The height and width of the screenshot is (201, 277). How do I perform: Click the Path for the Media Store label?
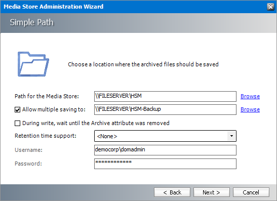point(47,96)
